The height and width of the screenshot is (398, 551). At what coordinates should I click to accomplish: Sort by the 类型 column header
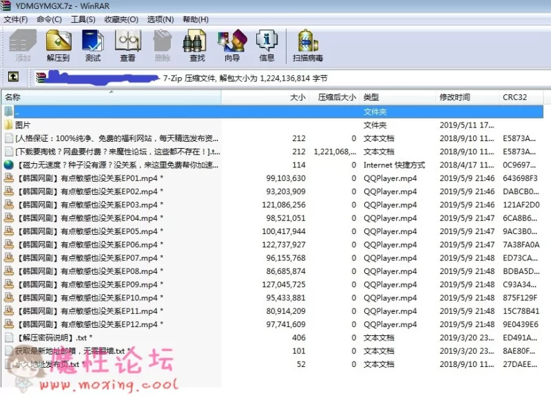397,97
